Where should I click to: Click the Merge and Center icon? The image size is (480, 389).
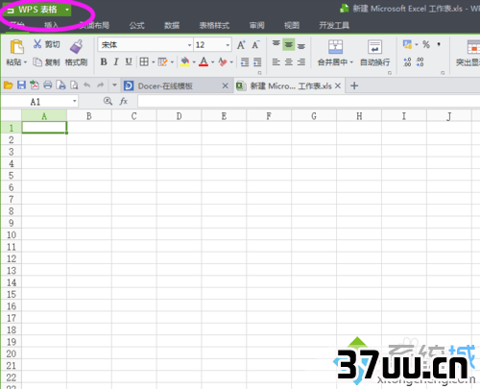(x=335, y=47)
